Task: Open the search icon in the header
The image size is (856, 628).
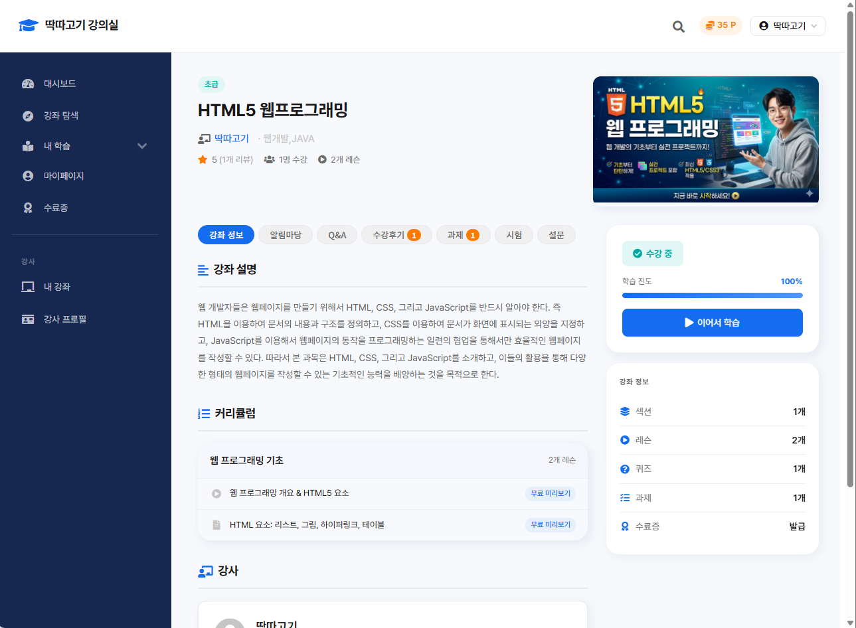Action: click(678, 27)
